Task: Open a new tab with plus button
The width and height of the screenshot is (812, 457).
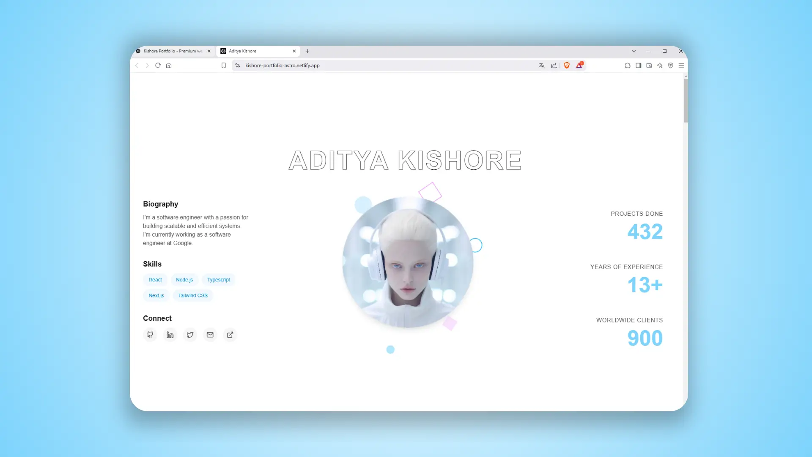Action: (307, 51)
